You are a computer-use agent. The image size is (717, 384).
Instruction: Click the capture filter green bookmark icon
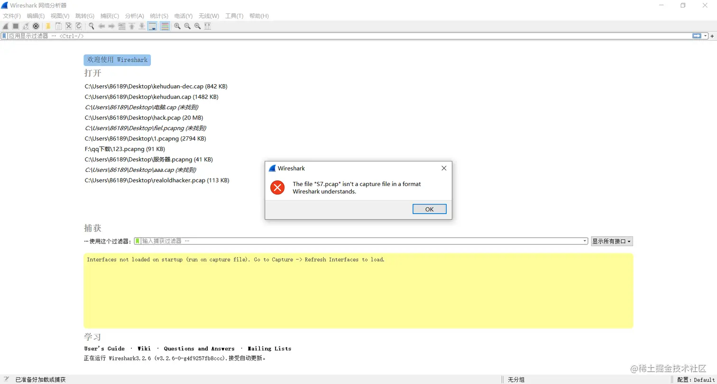(138, 241)
